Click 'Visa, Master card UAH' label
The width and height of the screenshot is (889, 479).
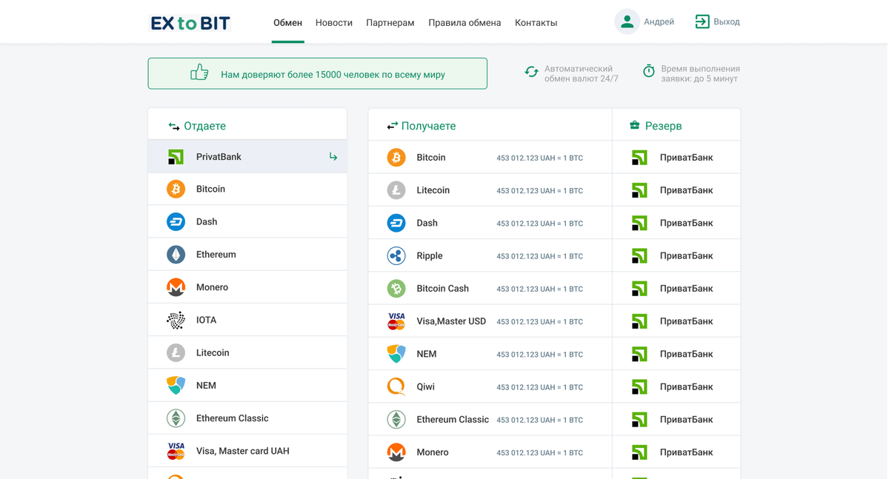click(242, 452)
